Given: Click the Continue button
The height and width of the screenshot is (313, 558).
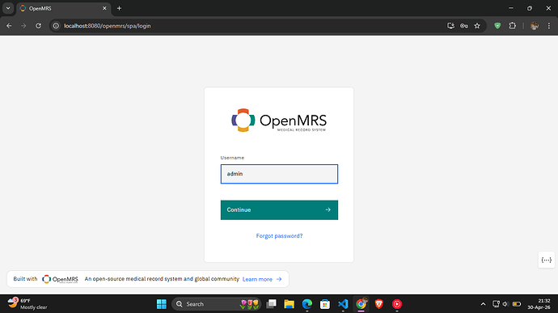Looking at the screenshot, I should [279, 209].
